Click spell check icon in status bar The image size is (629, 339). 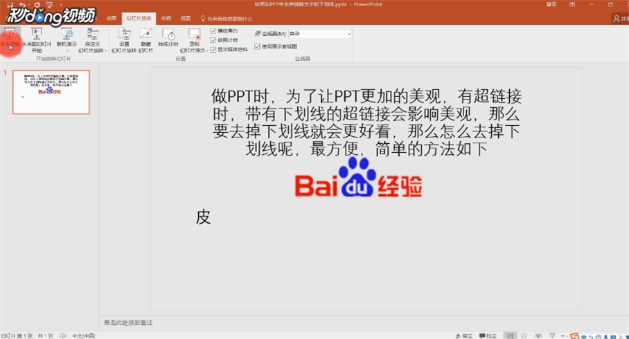(x=63, y=336)
